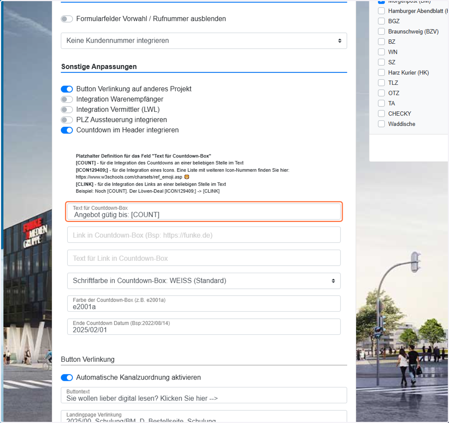Select the CHECKY checkbox
Viewport: 449px width, 423px height.
pyautogui.click(x=381, y=114)
